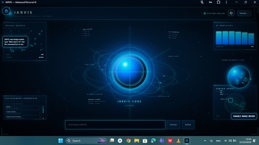Image resolution: width=259 pixels, height=145 pixels.
Task: Click the AI Analytics bar chart
Action: pyautogui.click(x=235, y=38)
